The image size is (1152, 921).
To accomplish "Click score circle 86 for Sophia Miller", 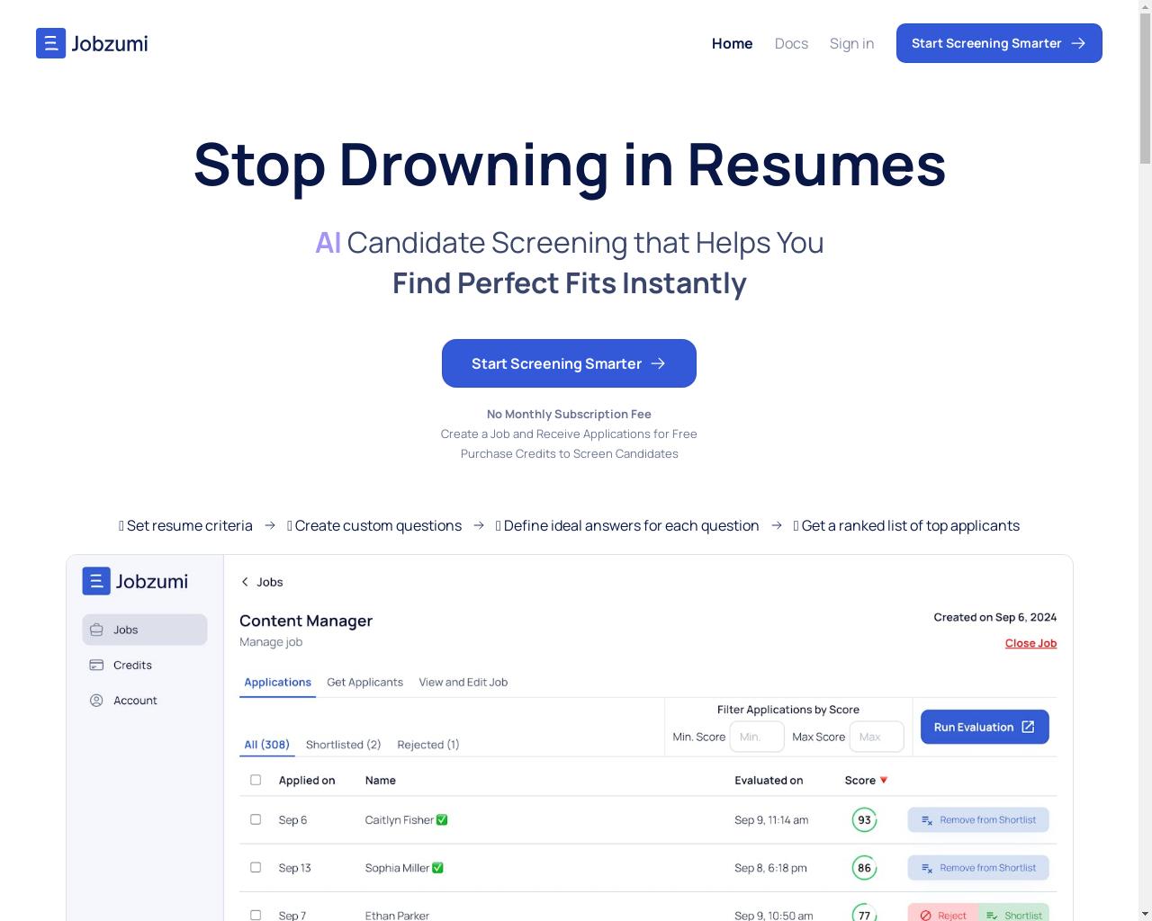I will point(864,868).
